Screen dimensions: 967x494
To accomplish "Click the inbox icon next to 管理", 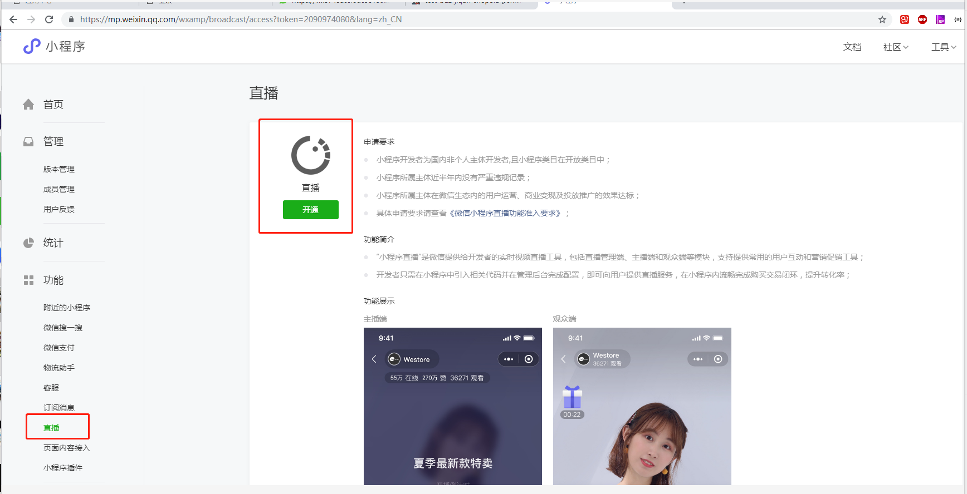I will tap(28, 142).
